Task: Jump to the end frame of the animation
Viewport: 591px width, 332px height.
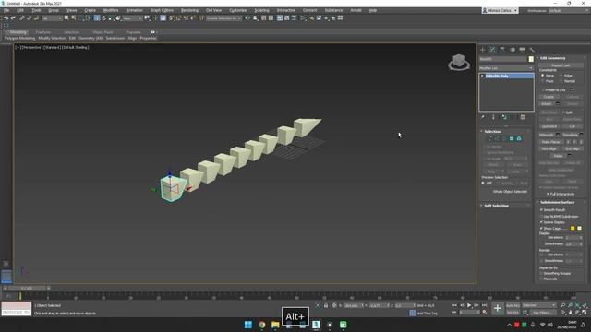Action: (x=484, y=305)
